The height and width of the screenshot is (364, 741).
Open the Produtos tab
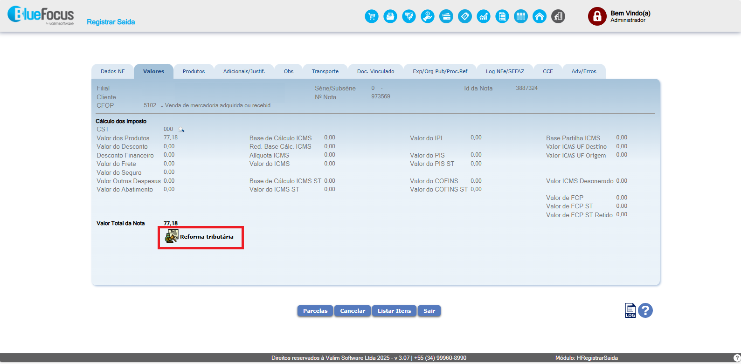(x=194, y=71)
